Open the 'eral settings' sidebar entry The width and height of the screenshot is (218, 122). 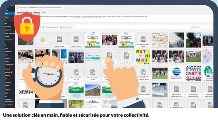tap(9, 101)
